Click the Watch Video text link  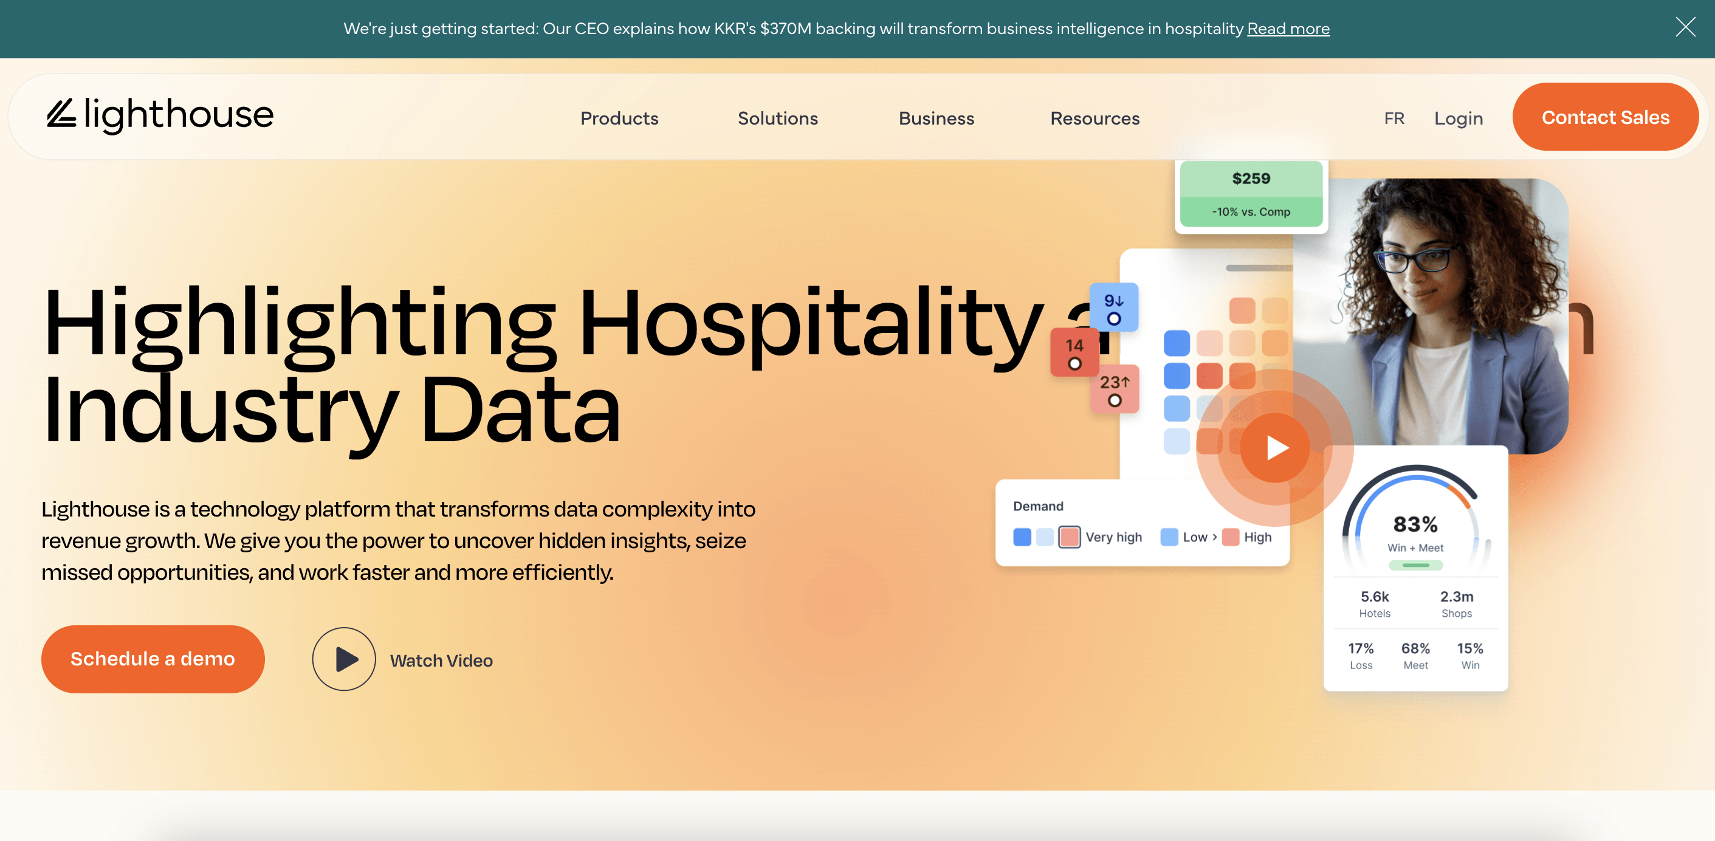point(441,661)
